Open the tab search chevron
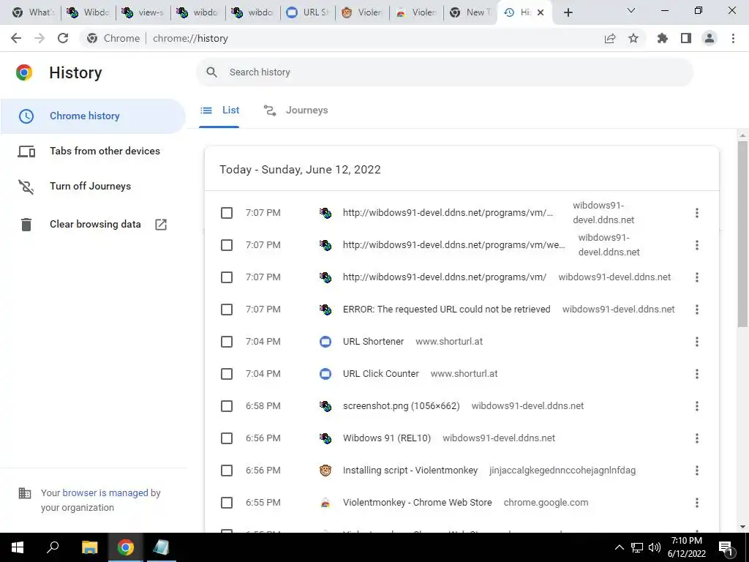Image resolution: width=749 pixels, height=562 pixels. pyautogui.click(x=631, y=10)
